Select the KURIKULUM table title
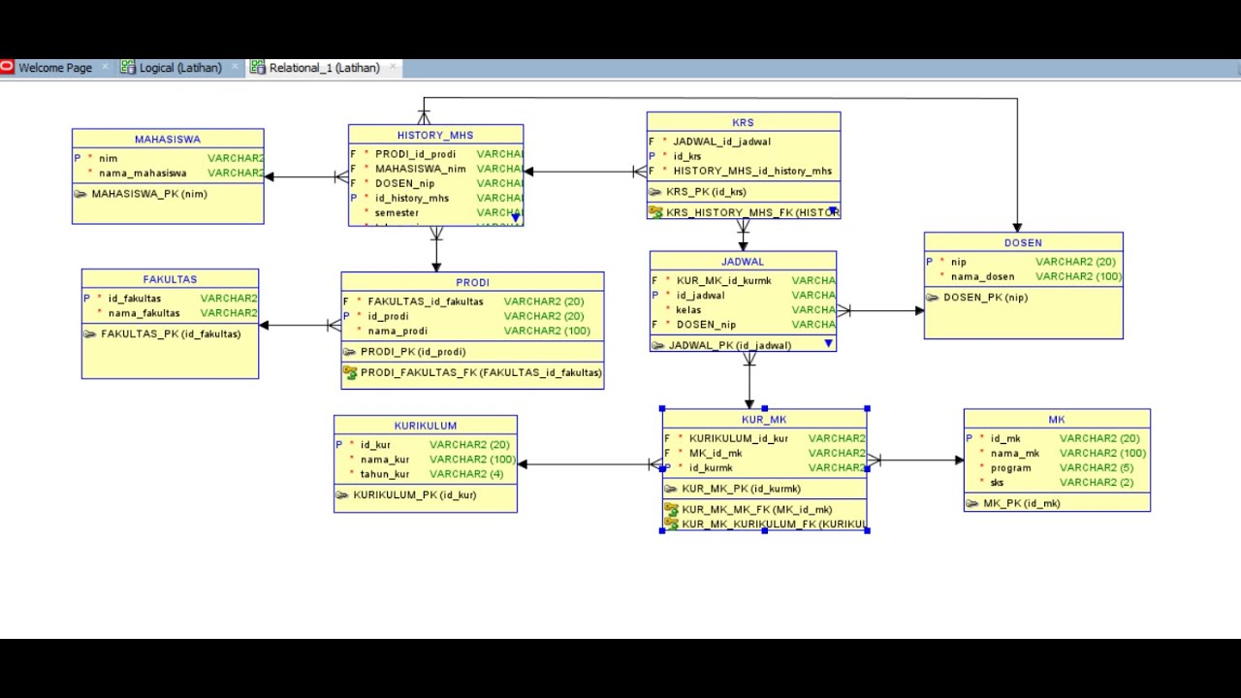 425,426
